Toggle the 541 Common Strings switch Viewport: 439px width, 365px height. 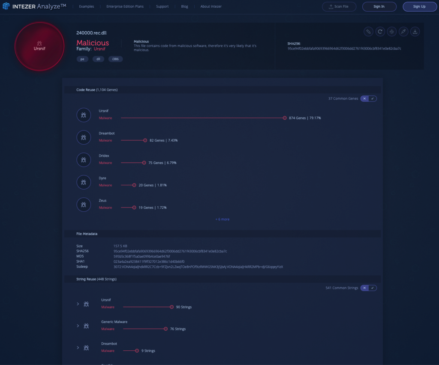368,288
